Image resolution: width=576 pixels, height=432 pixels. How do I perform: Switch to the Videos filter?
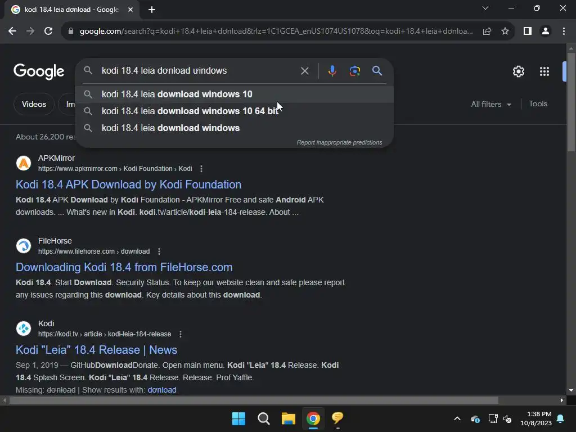pos(34,104)
